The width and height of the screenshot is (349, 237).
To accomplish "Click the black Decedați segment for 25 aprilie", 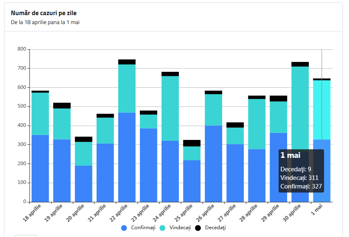I will point(192,143).
